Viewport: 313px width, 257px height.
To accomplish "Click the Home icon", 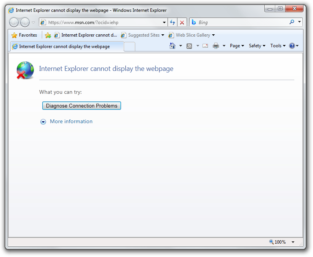I will (172, 46).
